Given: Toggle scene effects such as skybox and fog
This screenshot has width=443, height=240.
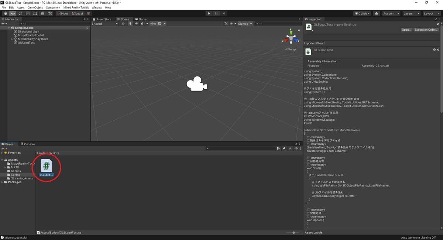Looking at the screenshot, I should [x=142, y=24].
